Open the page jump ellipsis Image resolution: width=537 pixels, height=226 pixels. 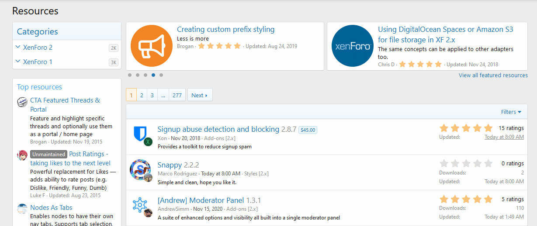(x=163, y=95)
